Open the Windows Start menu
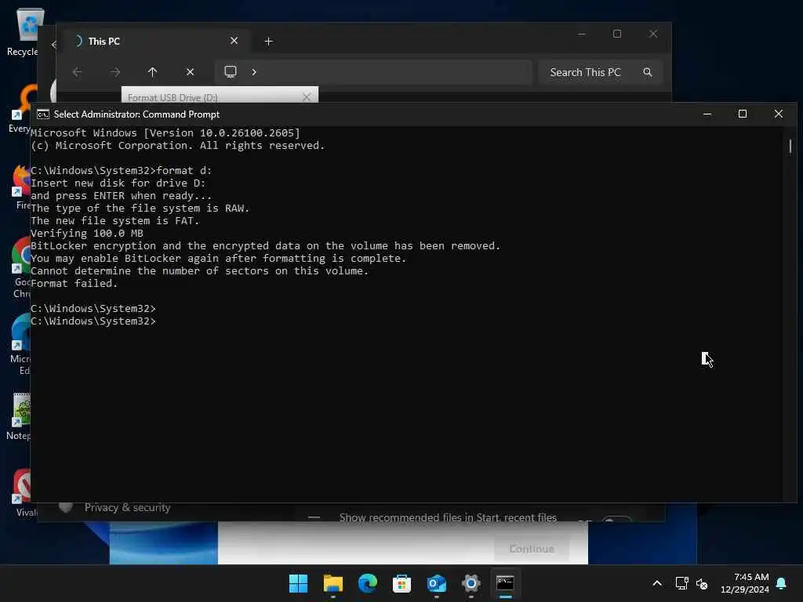The height and width of the screenshot is (602, 803). click(298, 583)
